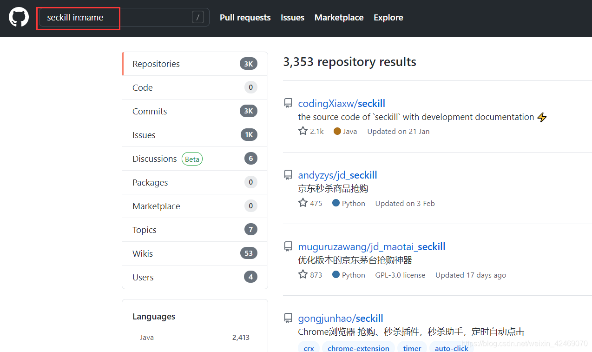Open the GitHub logo homepage
This screenshot has width=592, height=352.
click(x=19, y=17)
